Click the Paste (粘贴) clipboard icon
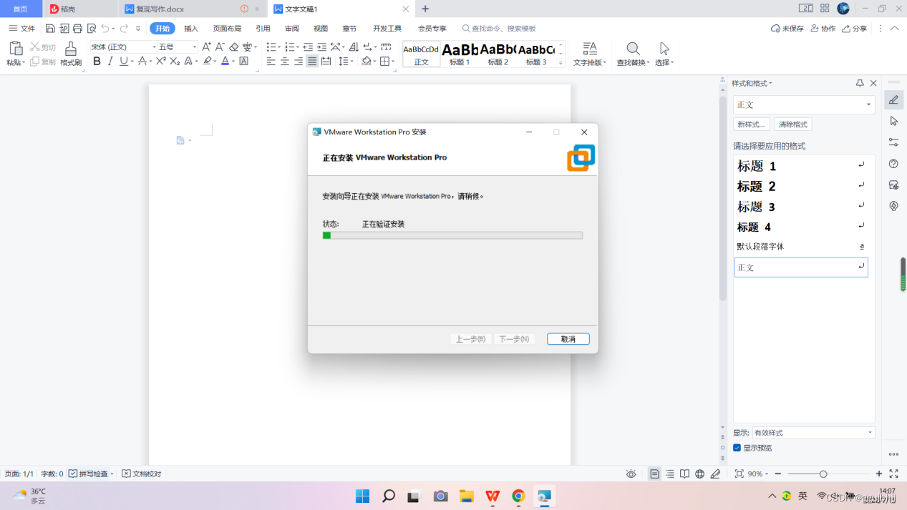This screenshot has height=510, width=907. click(x=16, y=49)
